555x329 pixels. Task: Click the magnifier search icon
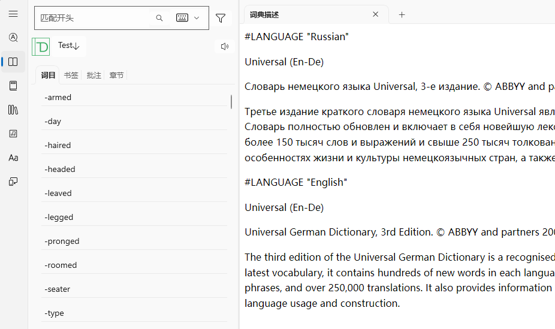click(159, 18)
